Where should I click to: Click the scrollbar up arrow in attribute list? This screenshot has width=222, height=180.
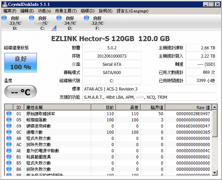tap(215, 107)
